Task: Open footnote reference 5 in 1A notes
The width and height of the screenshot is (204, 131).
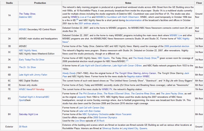Action: tap(77, 20)
